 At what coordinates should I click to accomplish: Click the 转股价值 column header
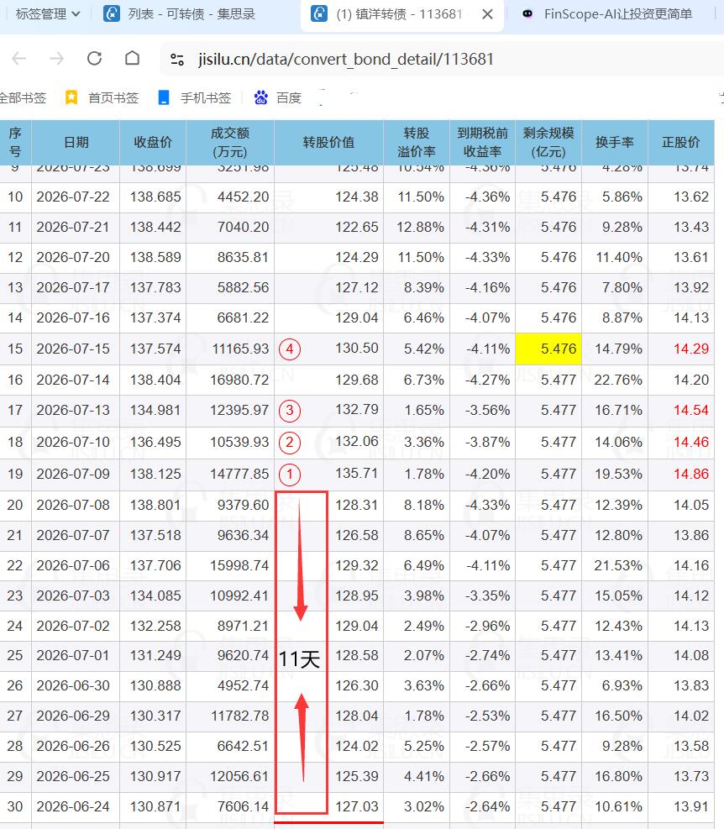pyautogui.click(x=328, y=142)
